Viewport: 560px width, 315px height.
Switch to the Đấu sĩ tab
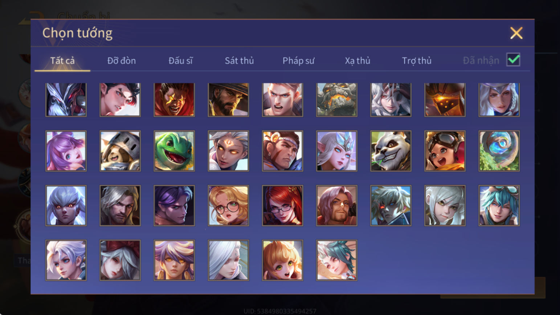[180, 61]
